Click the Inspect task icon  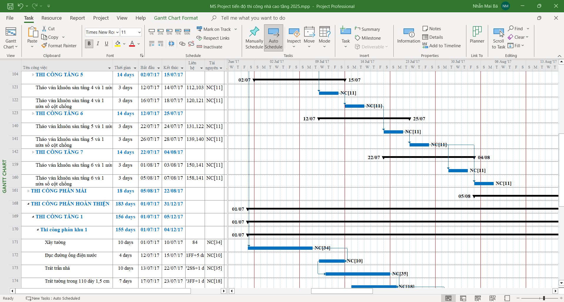293,33
